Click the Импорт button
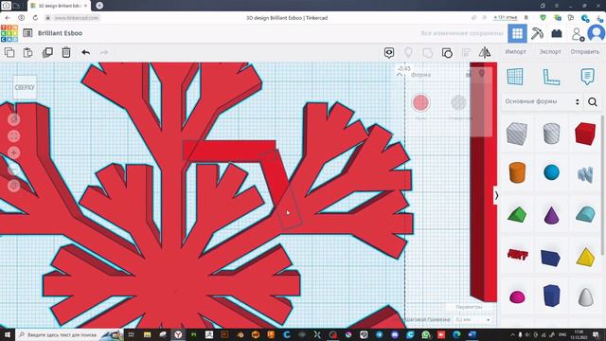The width and height of the screenshot is (606, 341). (x=515, y=51)
